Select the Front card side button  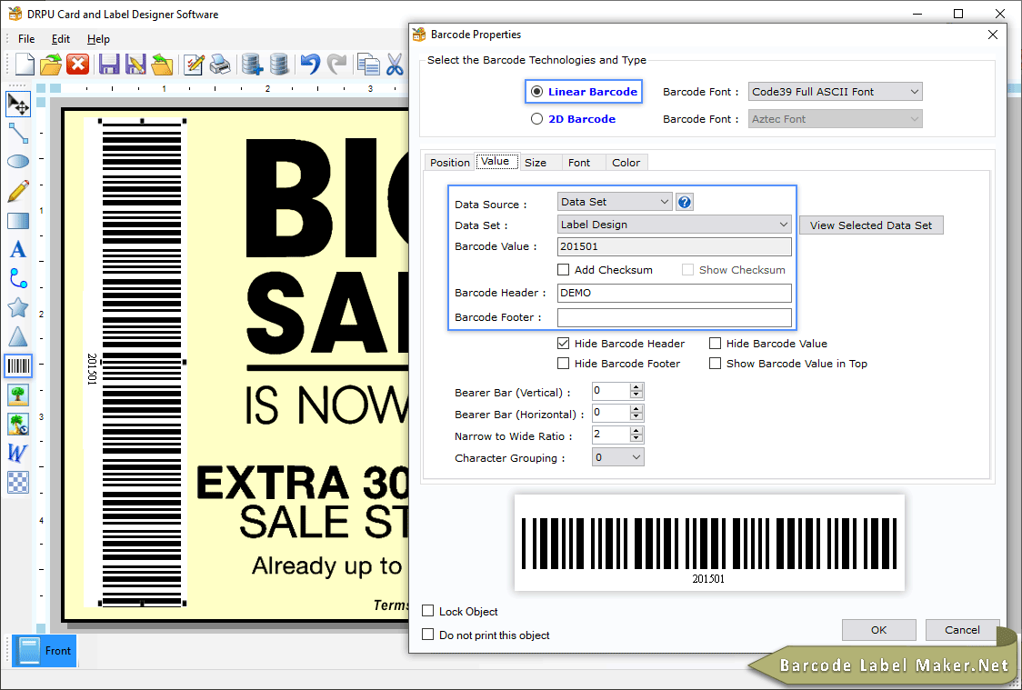pos(45,650)
